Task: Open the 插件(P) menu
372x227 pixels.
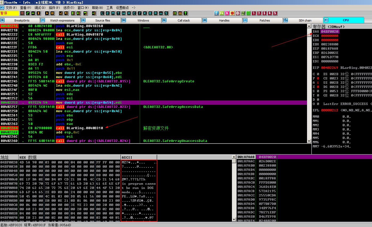Action: click(x=54, y=8)
